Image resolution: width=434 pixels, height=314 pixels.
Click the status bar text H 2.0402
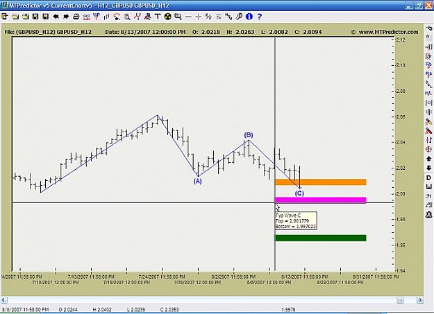[102, 310]
